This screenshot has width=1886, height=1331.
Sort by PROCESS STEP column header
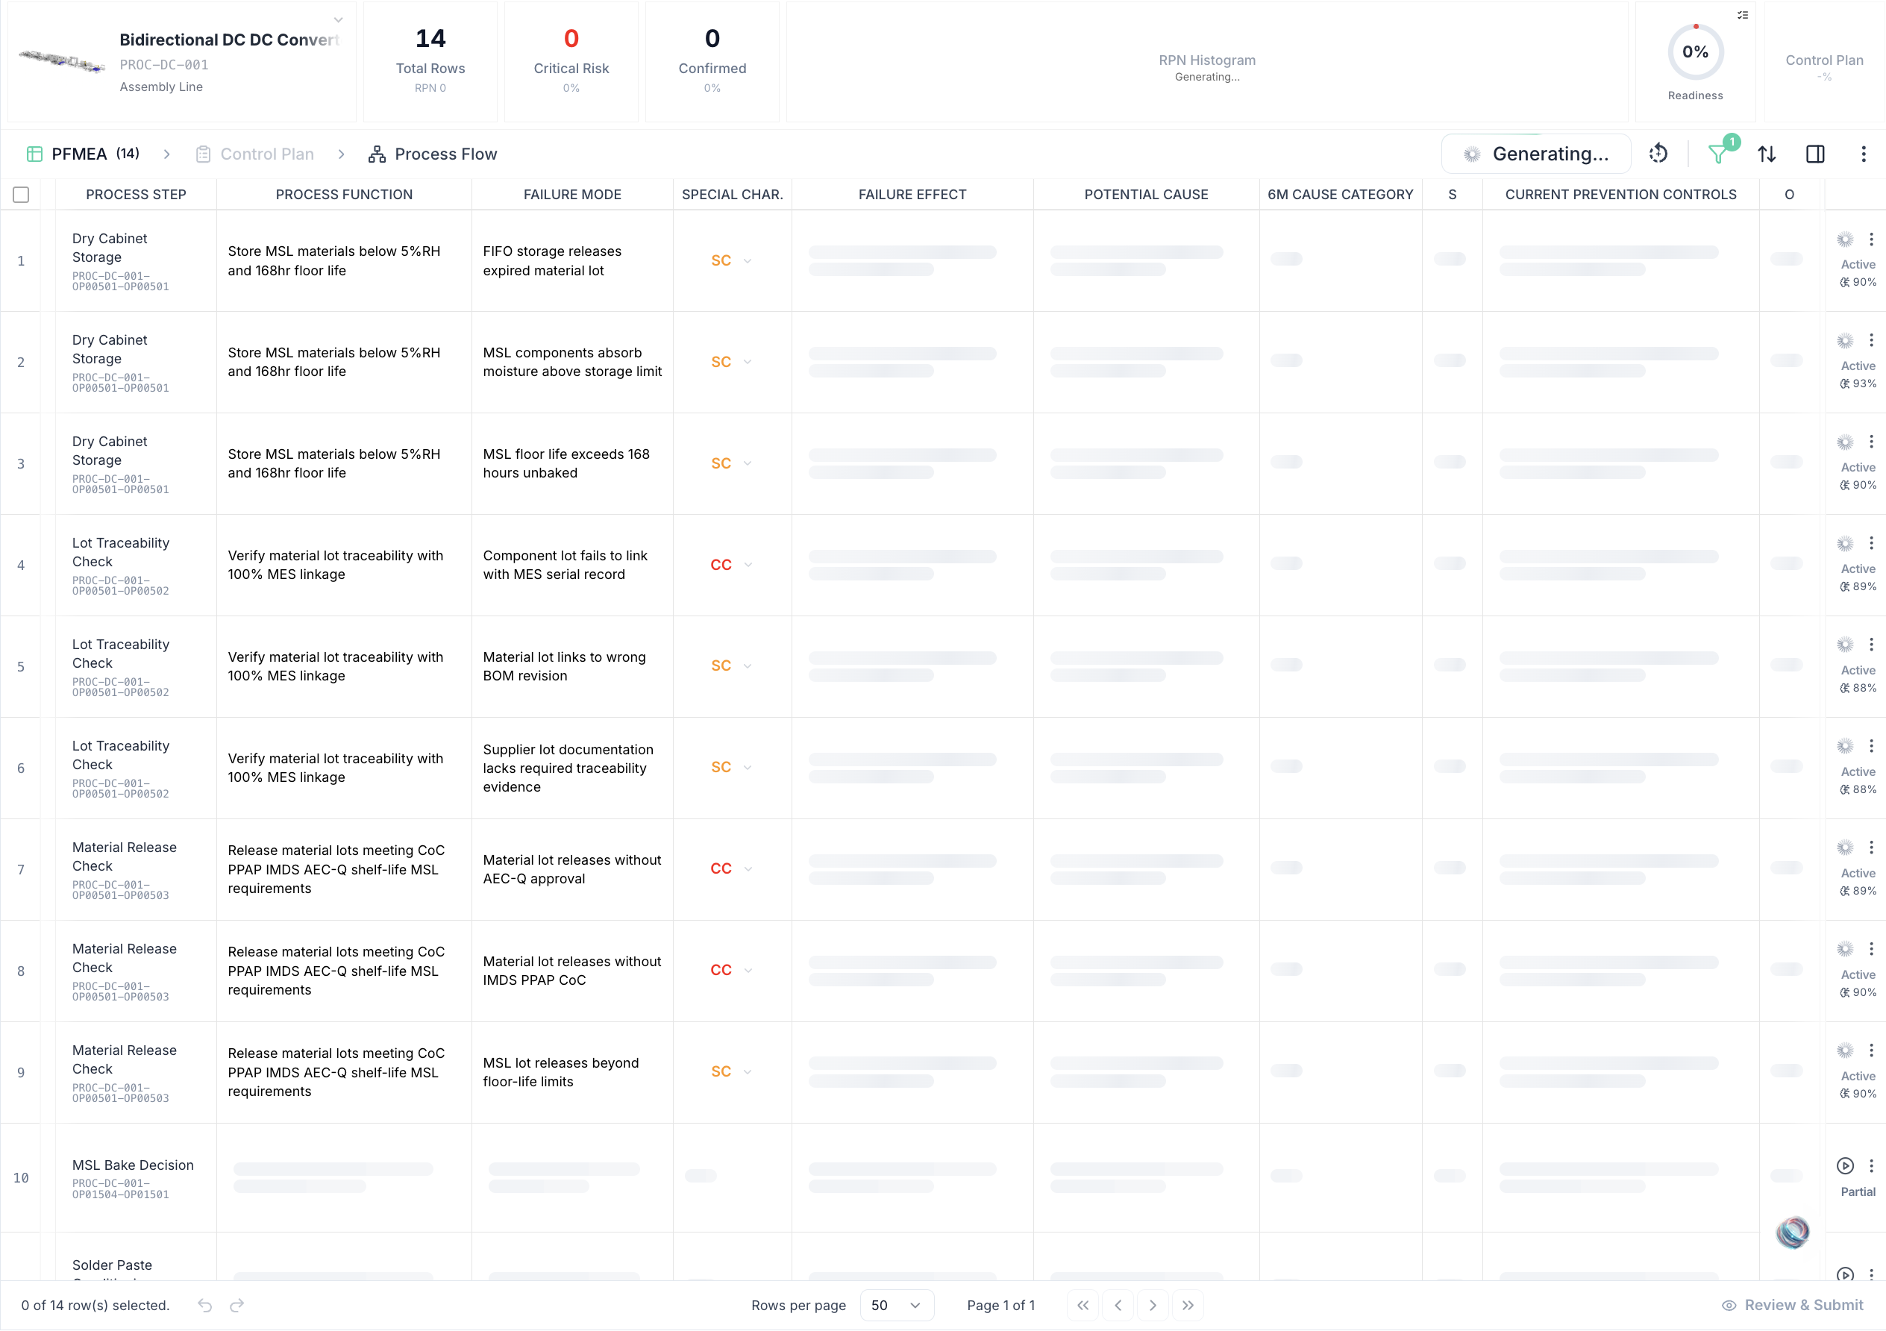click(x=137, y=195)
